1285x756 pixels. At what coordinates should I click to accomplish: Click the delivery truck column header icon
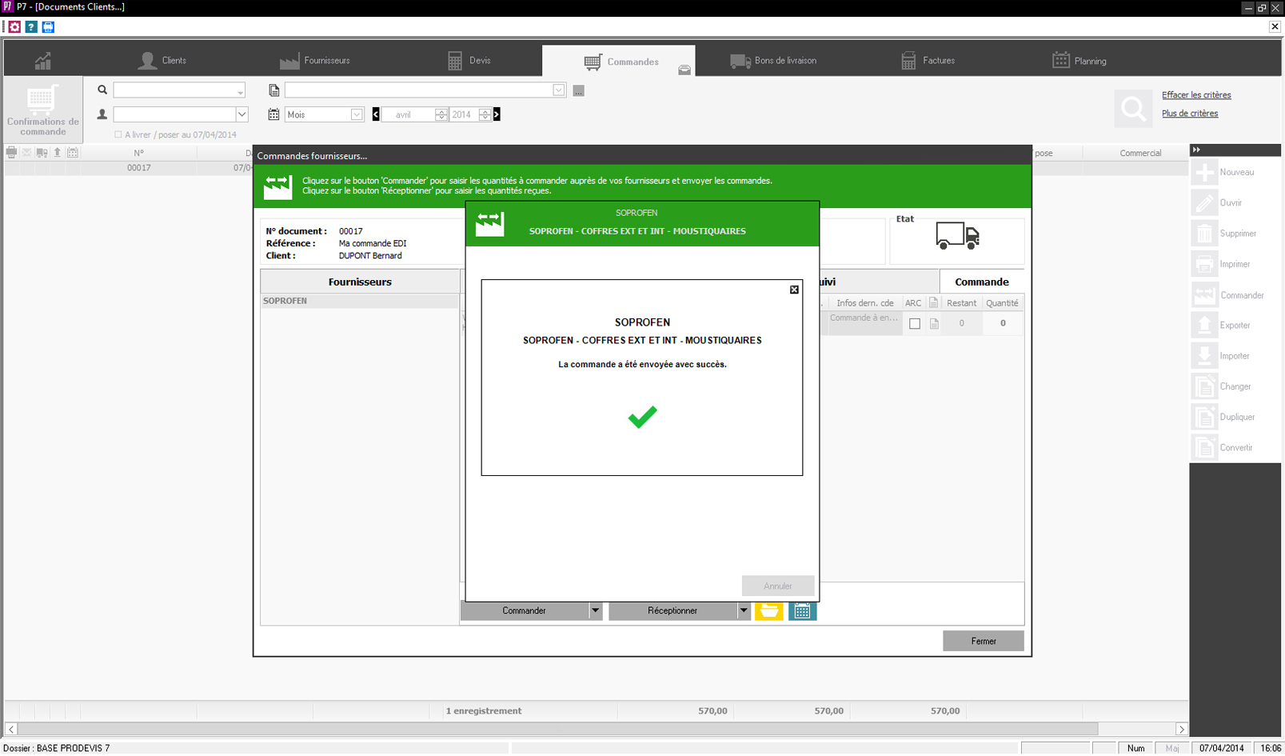pos(42,152)
